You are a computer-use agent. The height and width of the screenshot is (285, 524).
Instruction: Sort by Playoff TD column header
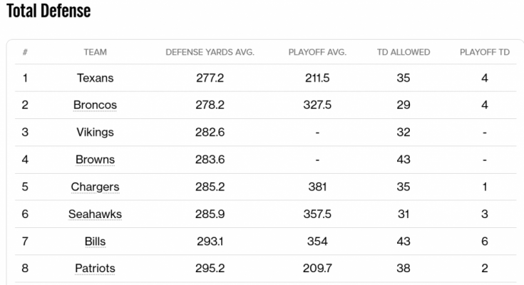click(x=485, y=52)
